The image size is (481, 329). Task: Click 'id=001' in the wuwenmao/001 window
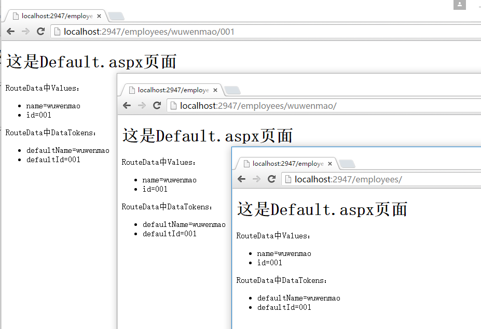(38, 115)
